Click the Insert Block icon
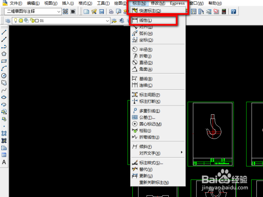Viewport: 263px width, 197px height. pyautogui.click(x=4, y=112)
